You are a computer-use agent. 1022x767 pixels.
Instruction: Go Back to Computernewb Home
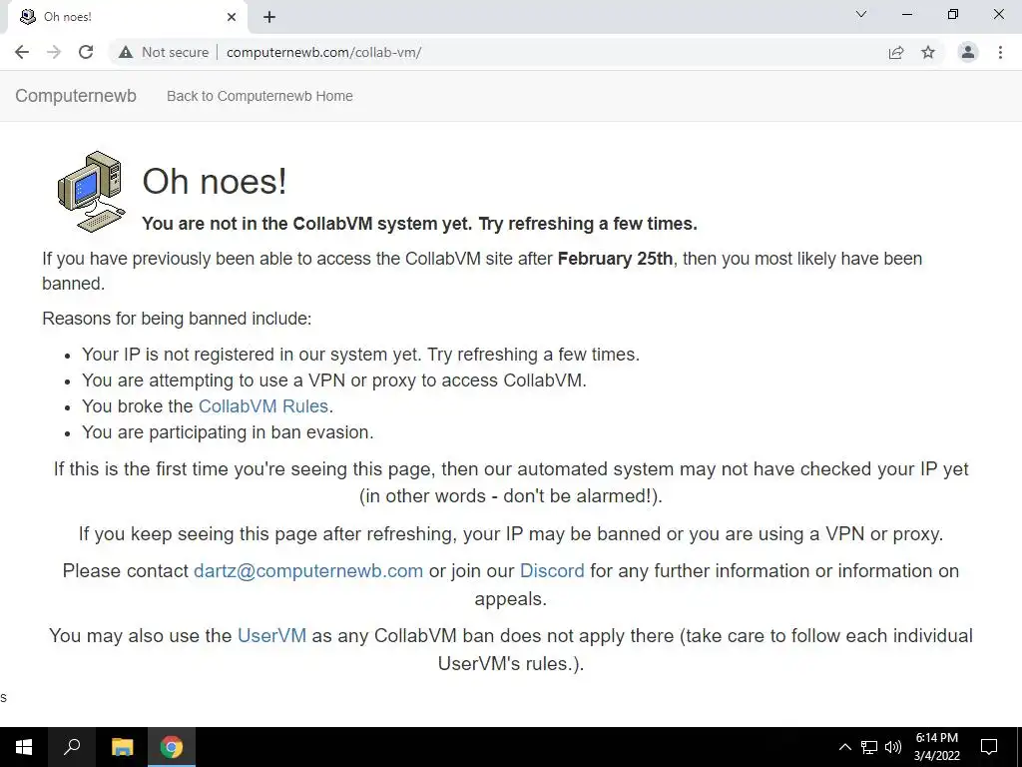[x=259, y=96]
